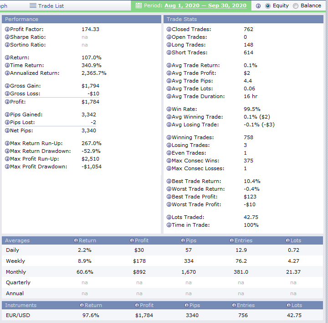Click info icon in Instruments Pips column header

click(186, 305)
